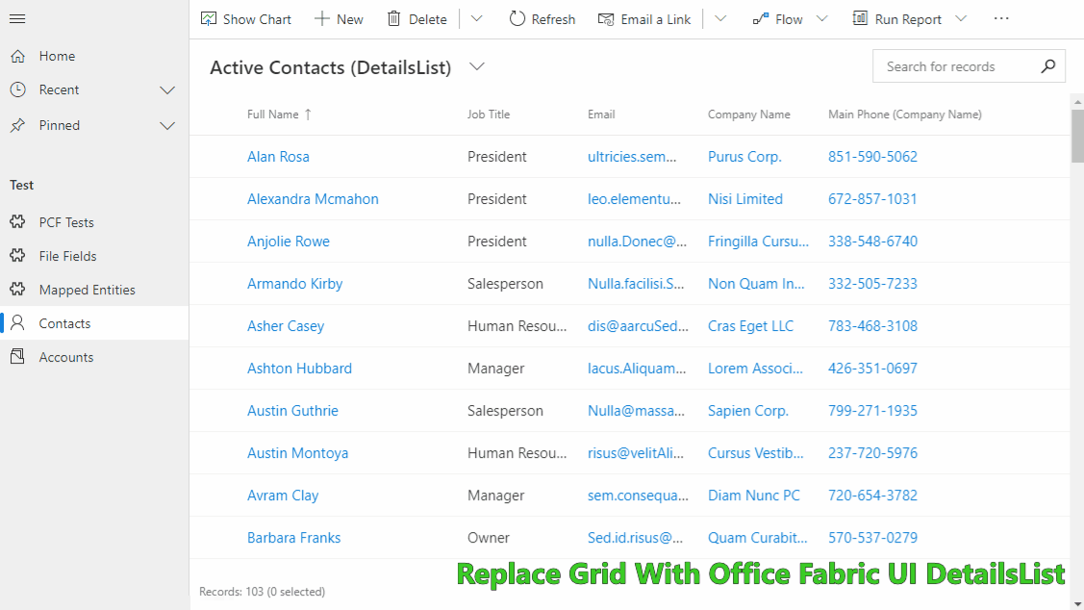Image resolution: width=1084 pixels, height=610 pixels.
Task: Click phone number 672-857-1031
Action: 872,199
